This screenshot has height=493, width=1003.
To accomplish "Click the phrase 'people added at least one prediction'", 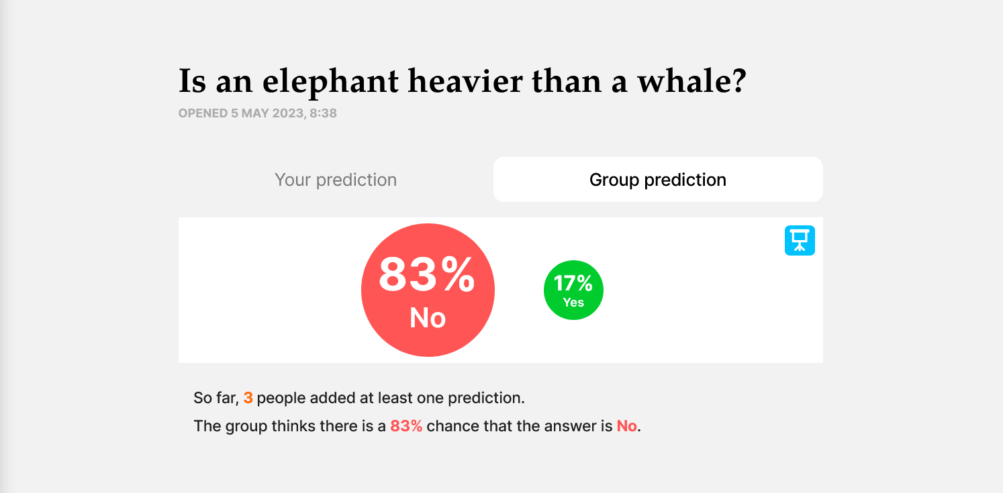I will pyautogui.click(x=389, y=398).
